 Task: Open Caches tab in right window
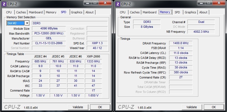point(135,12)
